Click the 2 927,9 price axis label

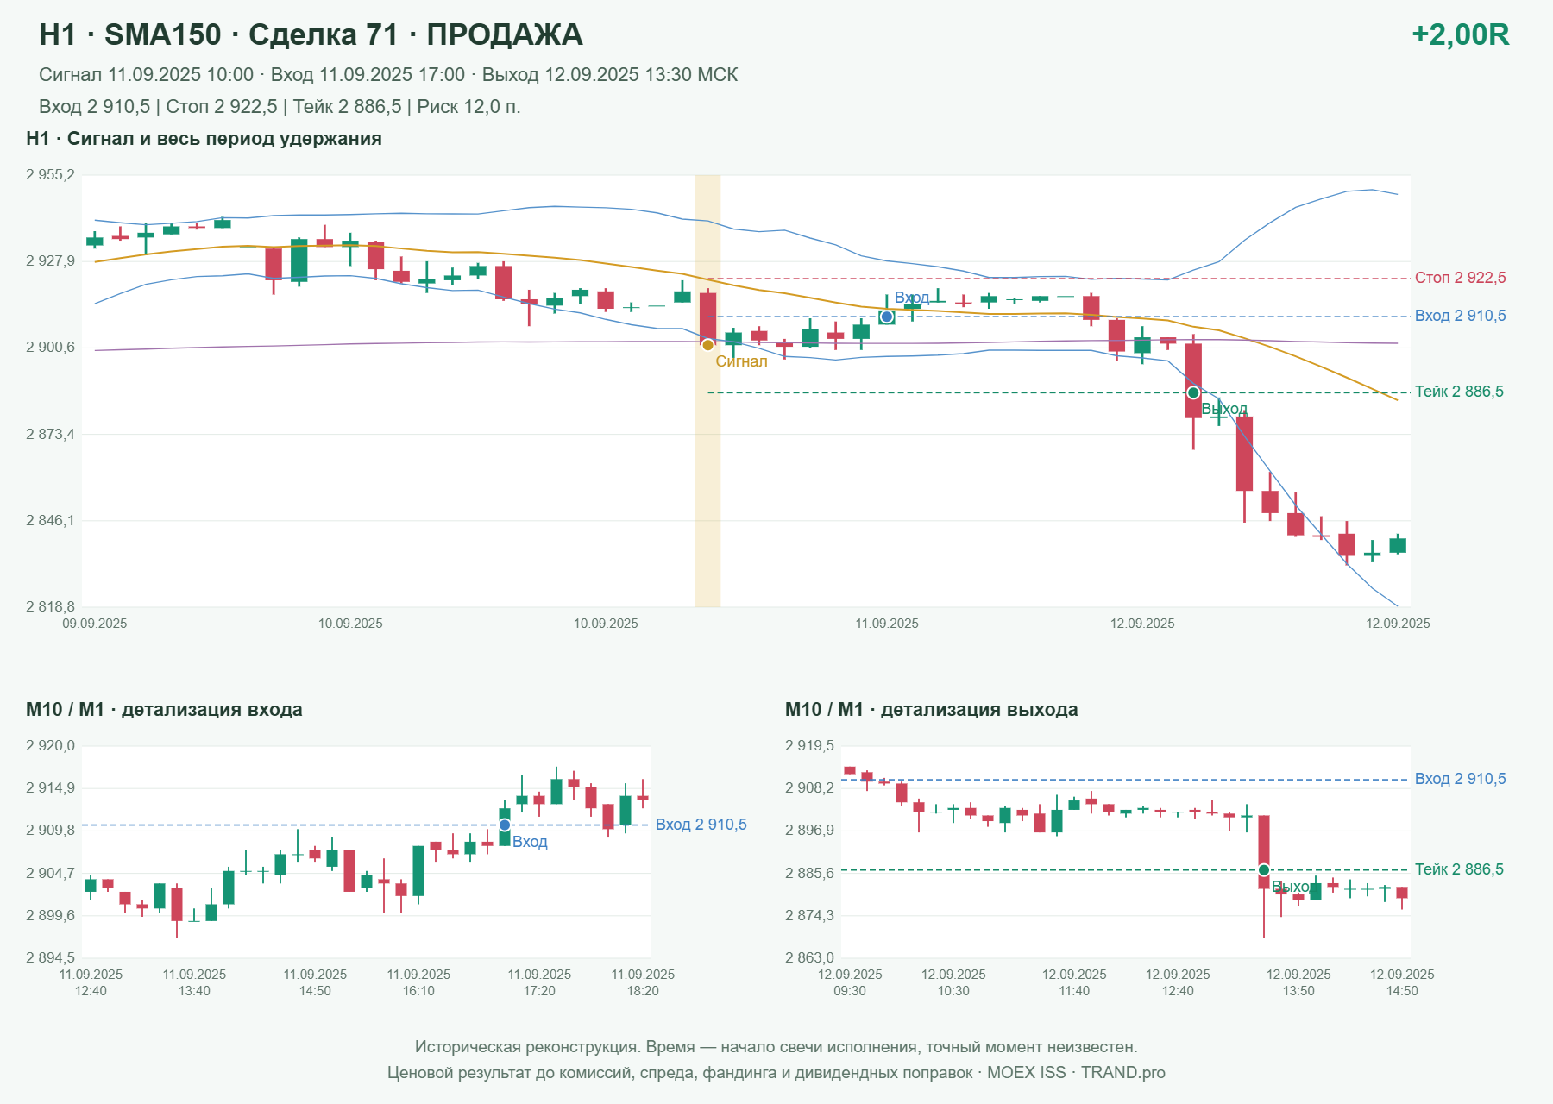click(x=50, y=261)
